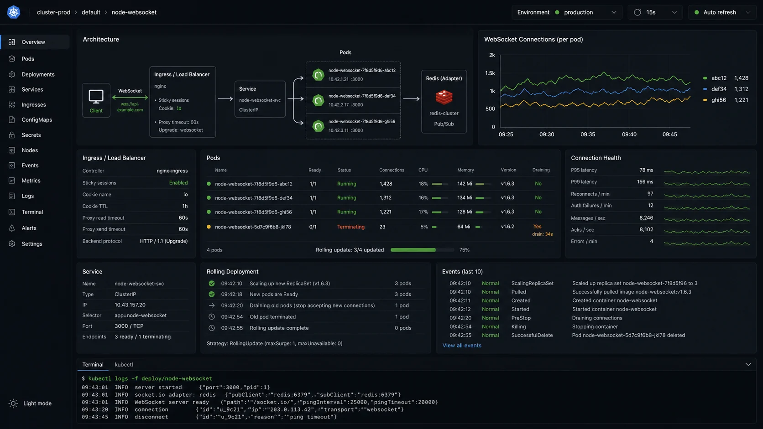Image resolution: width=763 pixels, height=429 pixels.
Task: Click the Alerts bell icon
Action: pos(12,228)
